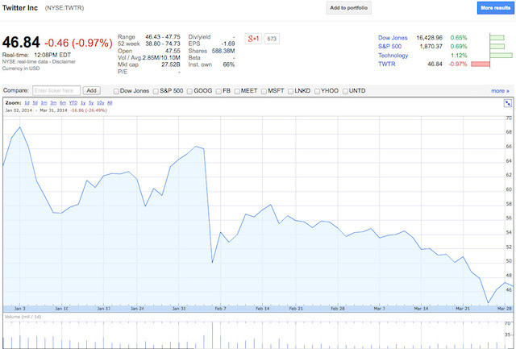Click the Jan 3 timeline label
The width and height of the screenshot is (516, 349).
[19, 309]
